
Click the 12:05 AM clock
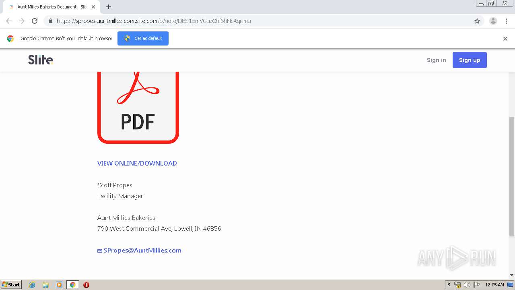pos(494,285)
